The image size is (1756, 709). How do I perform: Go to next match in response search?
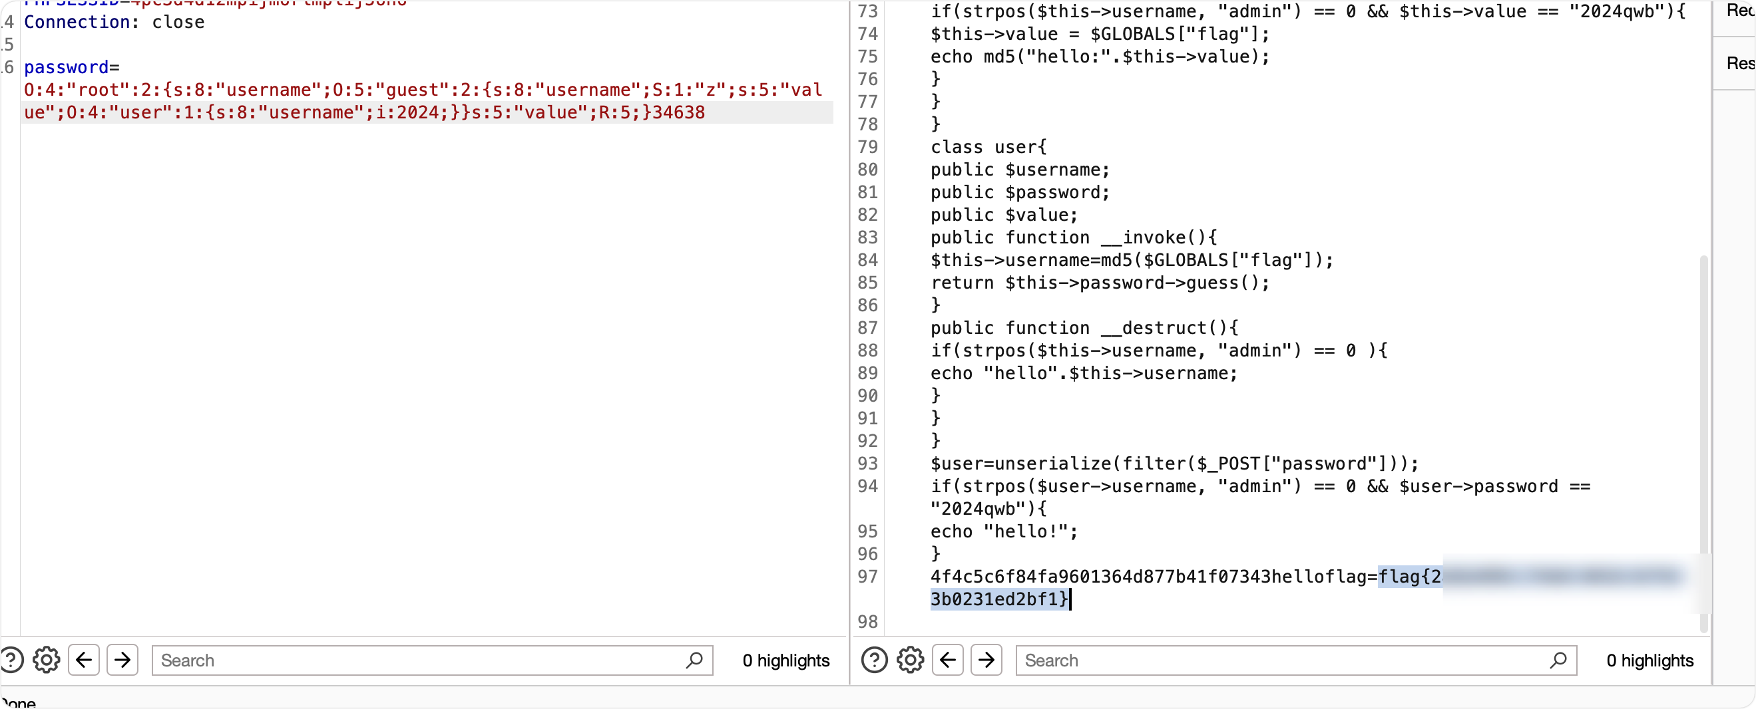987,660
